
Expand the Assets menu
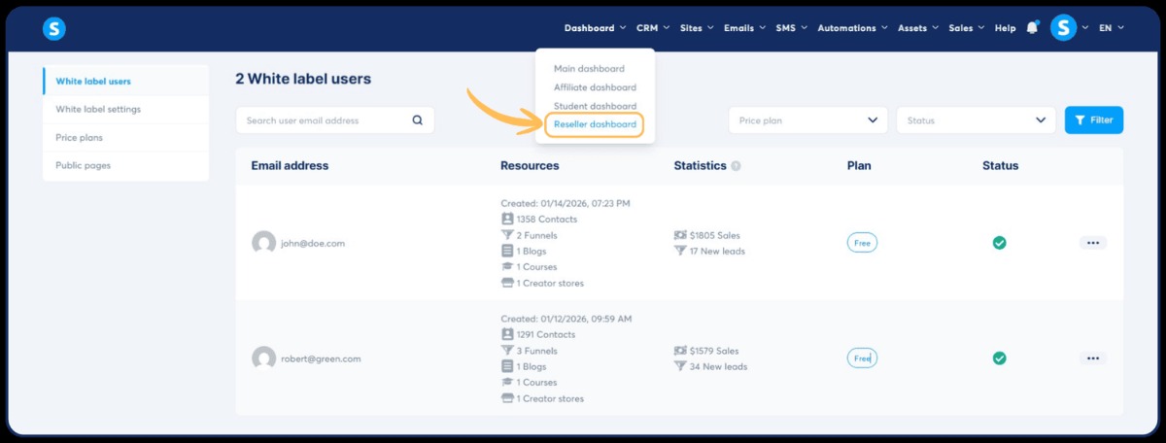pyautogui.click(x=918, y=28)
